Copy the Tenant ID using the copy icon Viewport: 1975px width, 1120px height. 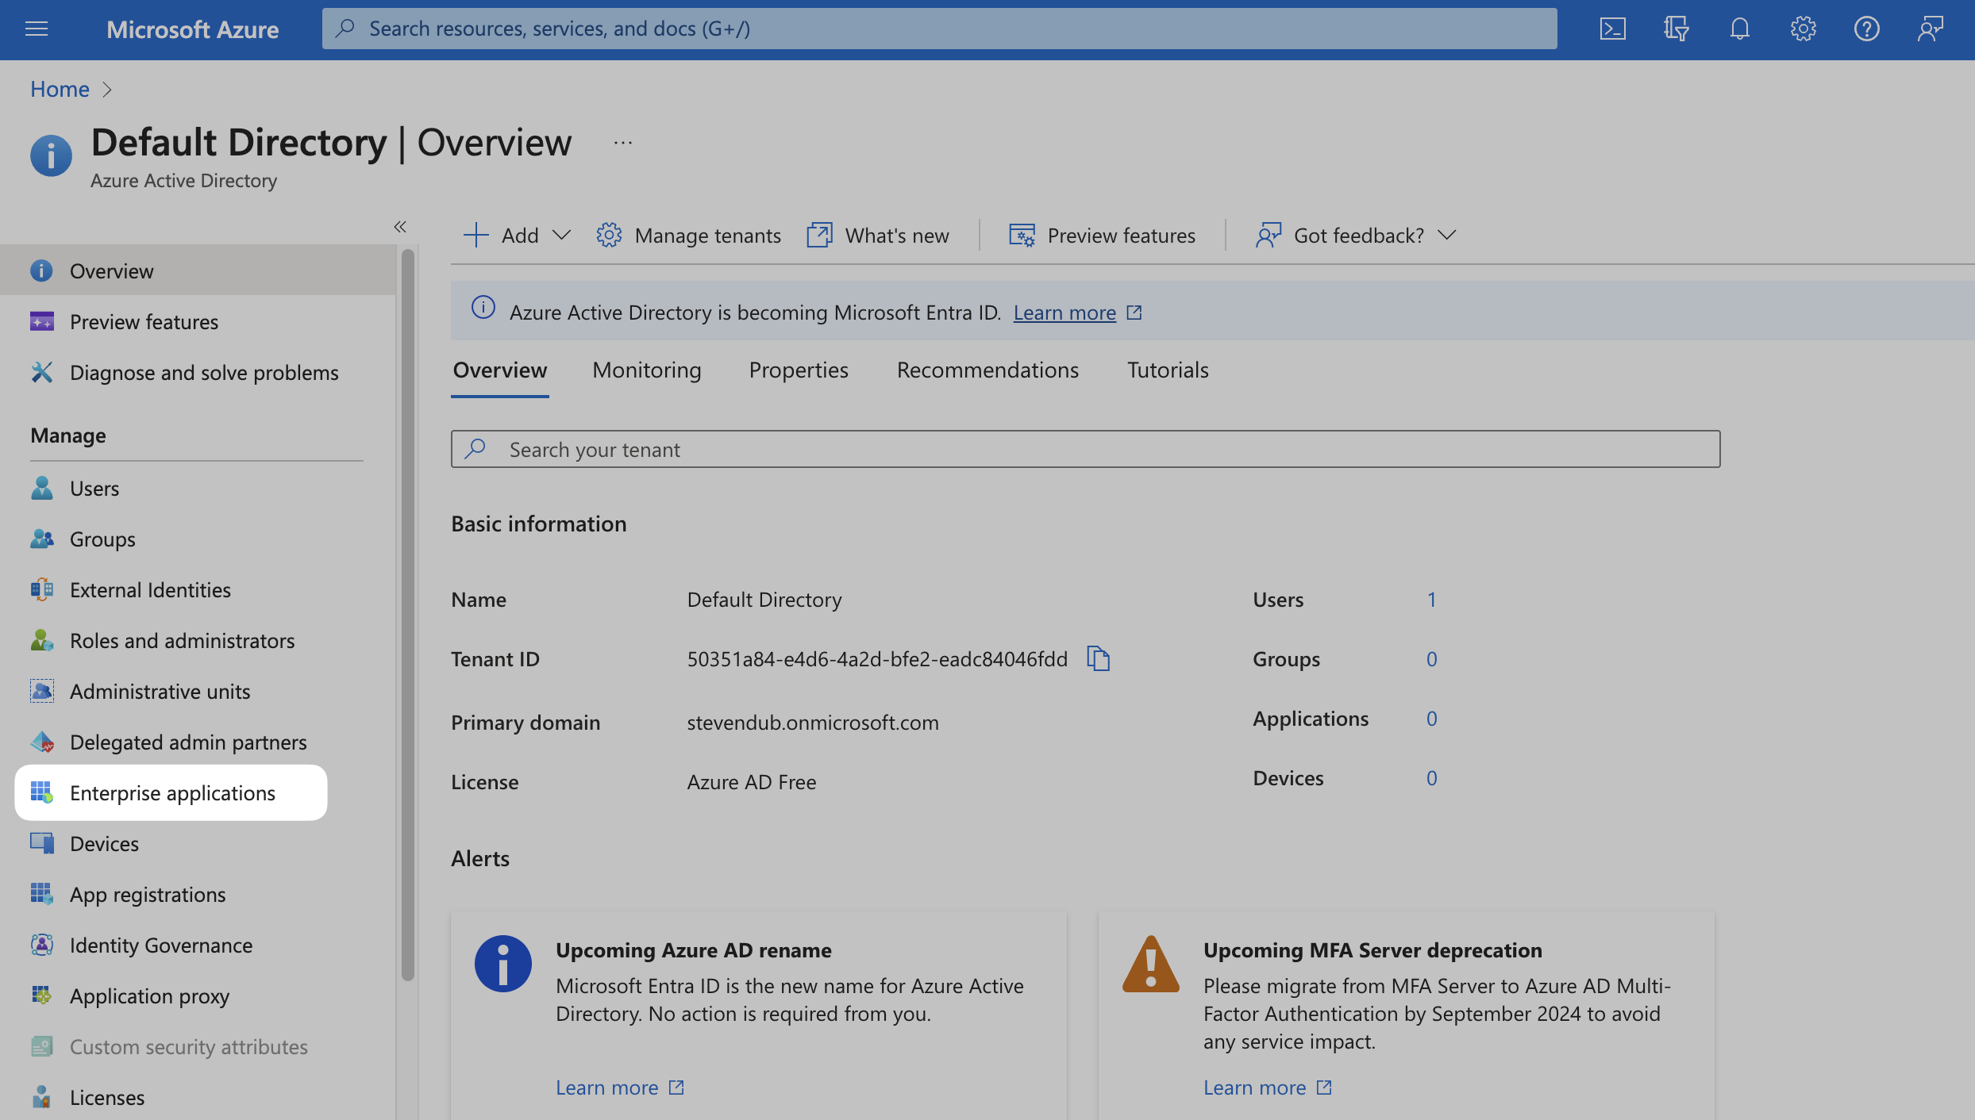tap(1099, 658)
